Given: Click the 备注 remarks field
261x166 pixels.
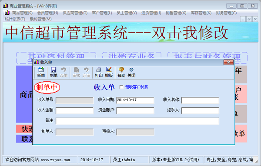Looking at the screenshot, I should point(137,121).
